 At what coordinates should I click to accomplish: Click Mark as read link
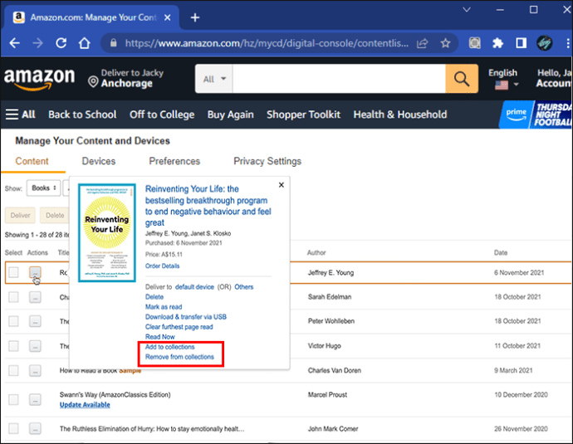coord(164,307)
